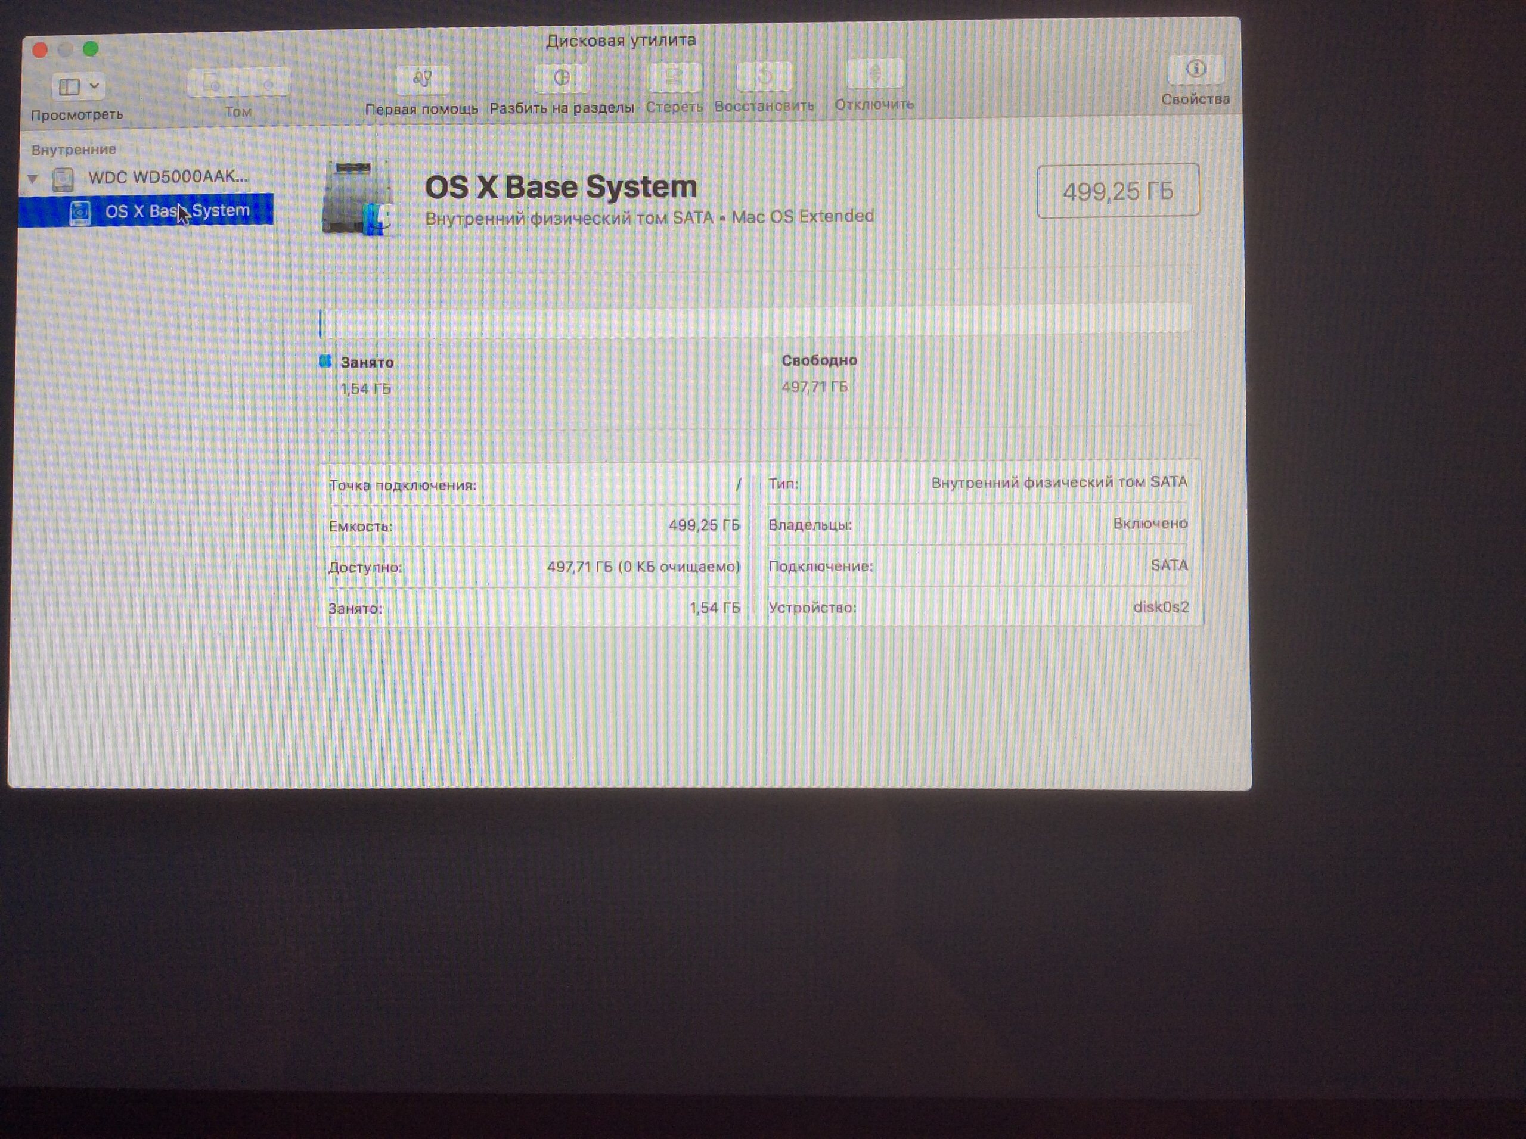
Task: Click the Точка подключения mount point field
Action: [407, 484]
